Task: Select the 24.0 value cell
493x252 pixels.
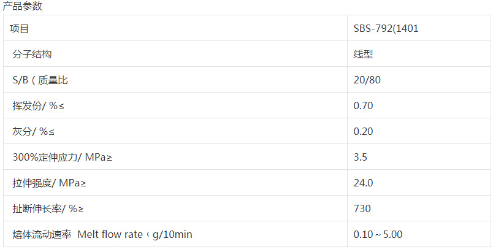Action: click(x=364, y=183)
